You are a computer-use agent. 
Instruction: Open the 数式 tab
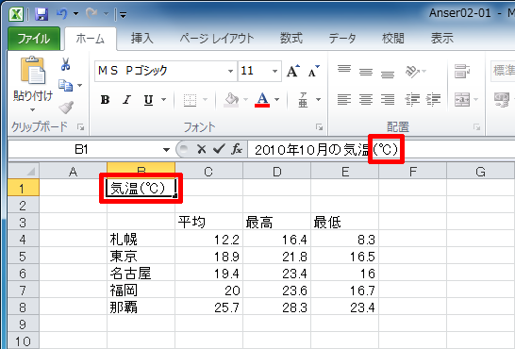pyautogui.click(x=291, y=39)
